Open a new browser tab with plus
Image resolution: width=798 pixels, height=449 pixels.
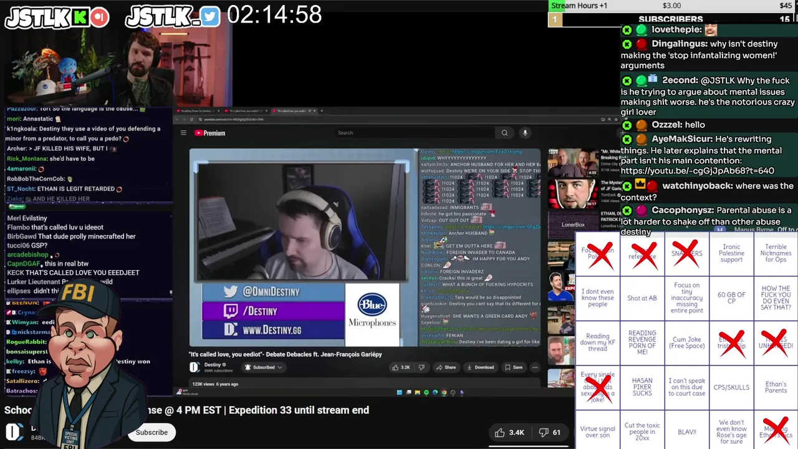click(323, 111)
